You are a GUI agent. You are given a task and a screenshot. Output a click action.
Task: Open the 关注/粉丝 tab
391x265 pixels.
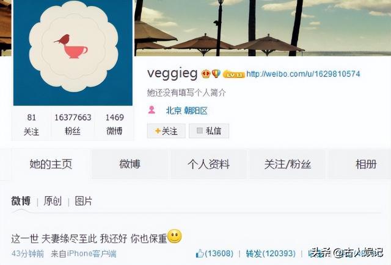coord(288,164)
